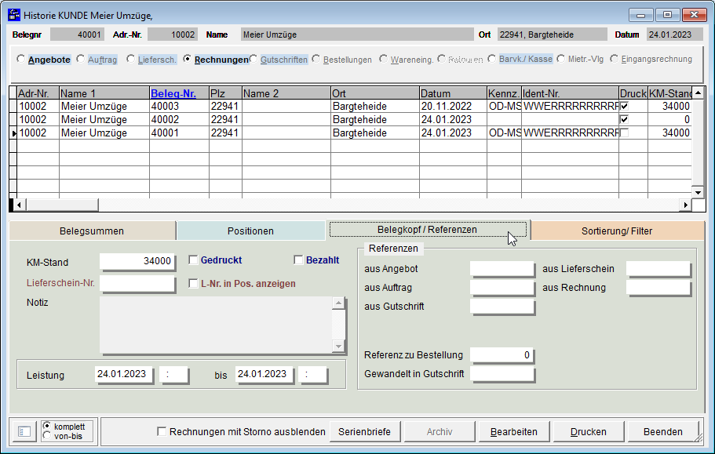Click Notiz field scroll down arrow

[338, 346]
